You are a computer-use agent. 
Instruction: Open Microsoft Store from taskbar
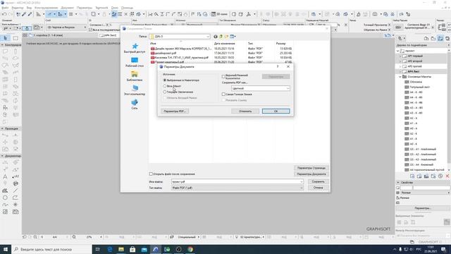click(x=132, y=249)
